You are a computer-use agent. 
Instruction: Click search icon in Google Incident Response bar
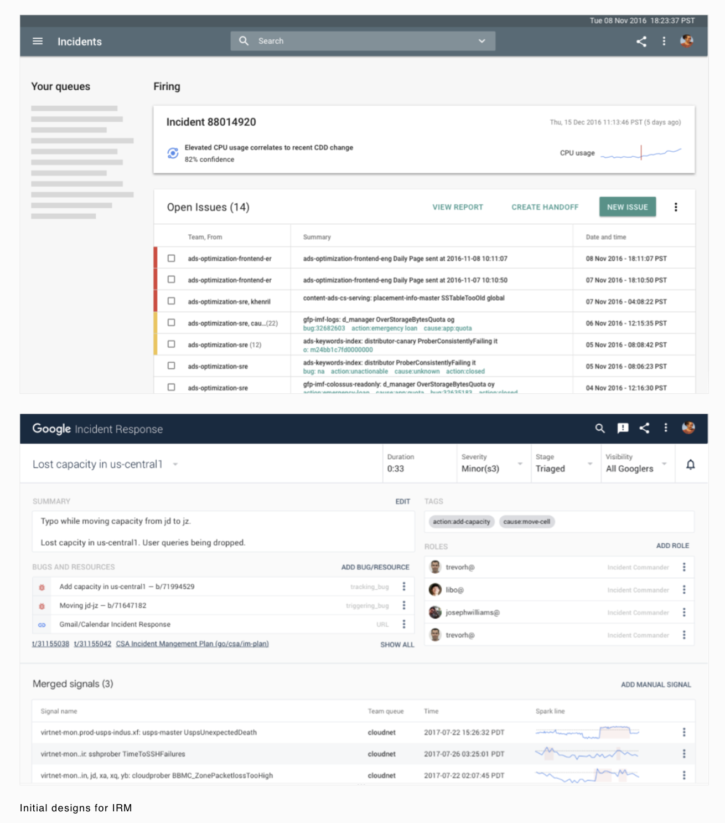(x=600, y=428)
